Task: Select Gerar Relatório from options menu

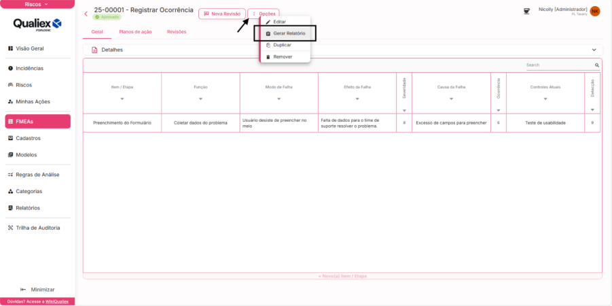Action: pyautogui.click(x=289, y=33)
